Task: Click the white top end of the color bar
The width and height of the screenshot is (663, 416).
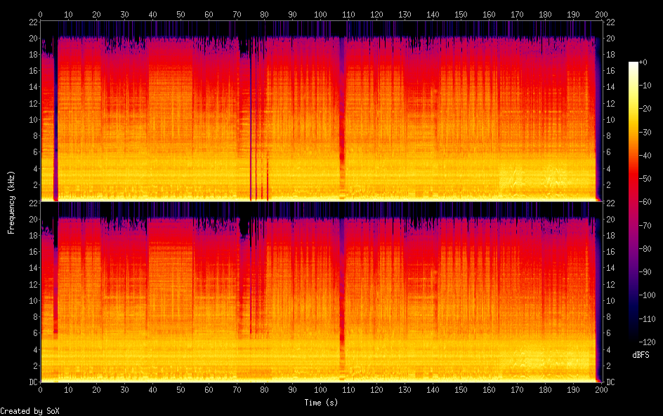Action: [x=634, y=65]
